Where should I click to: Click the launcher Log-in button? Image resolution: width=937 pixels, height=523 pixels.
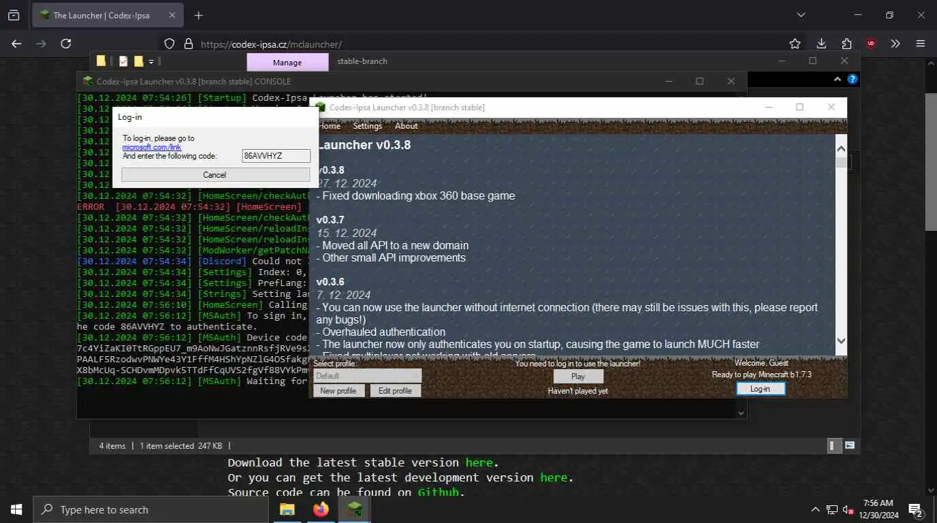[x=761, y=389]
